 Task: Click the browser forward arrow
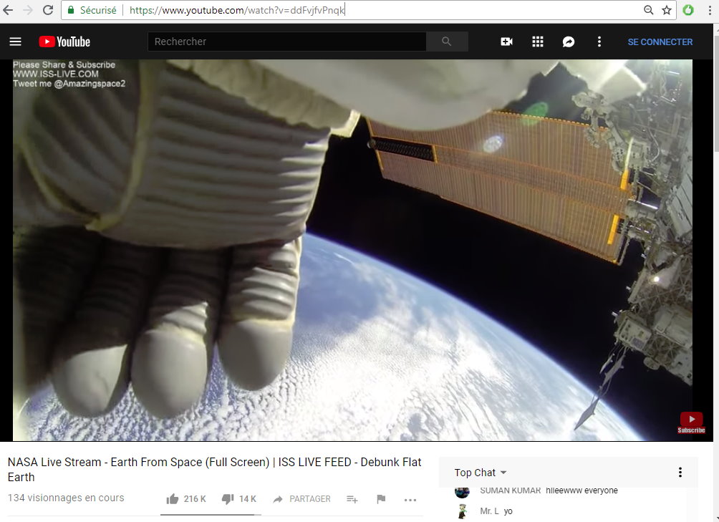click(x=27, y=9)
